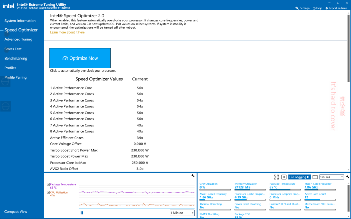Open the 100 ms sampling interval dropdown
The image size is (351, 219).
[331, 177]
